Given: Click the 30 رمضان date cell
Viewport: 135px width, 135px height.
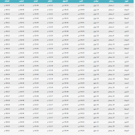Looking at the screenshot, I should click(111, 131).
